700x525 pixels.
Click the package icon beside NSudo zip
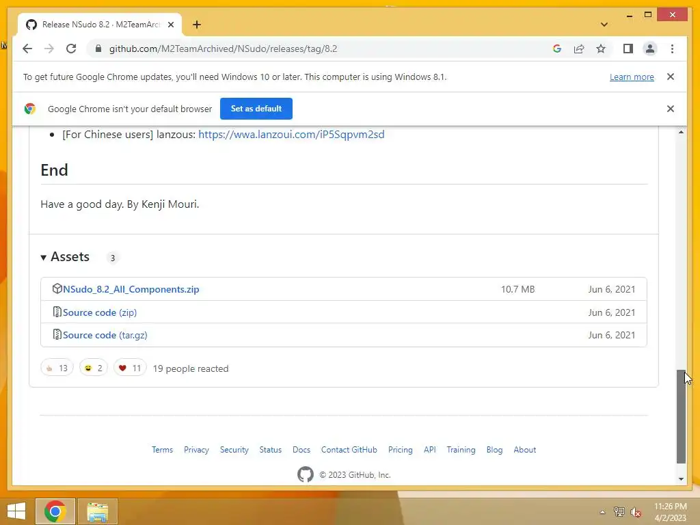coord(57,288)
